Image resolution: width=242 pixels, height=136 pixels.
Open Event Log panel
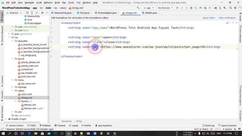pos(208,125)
